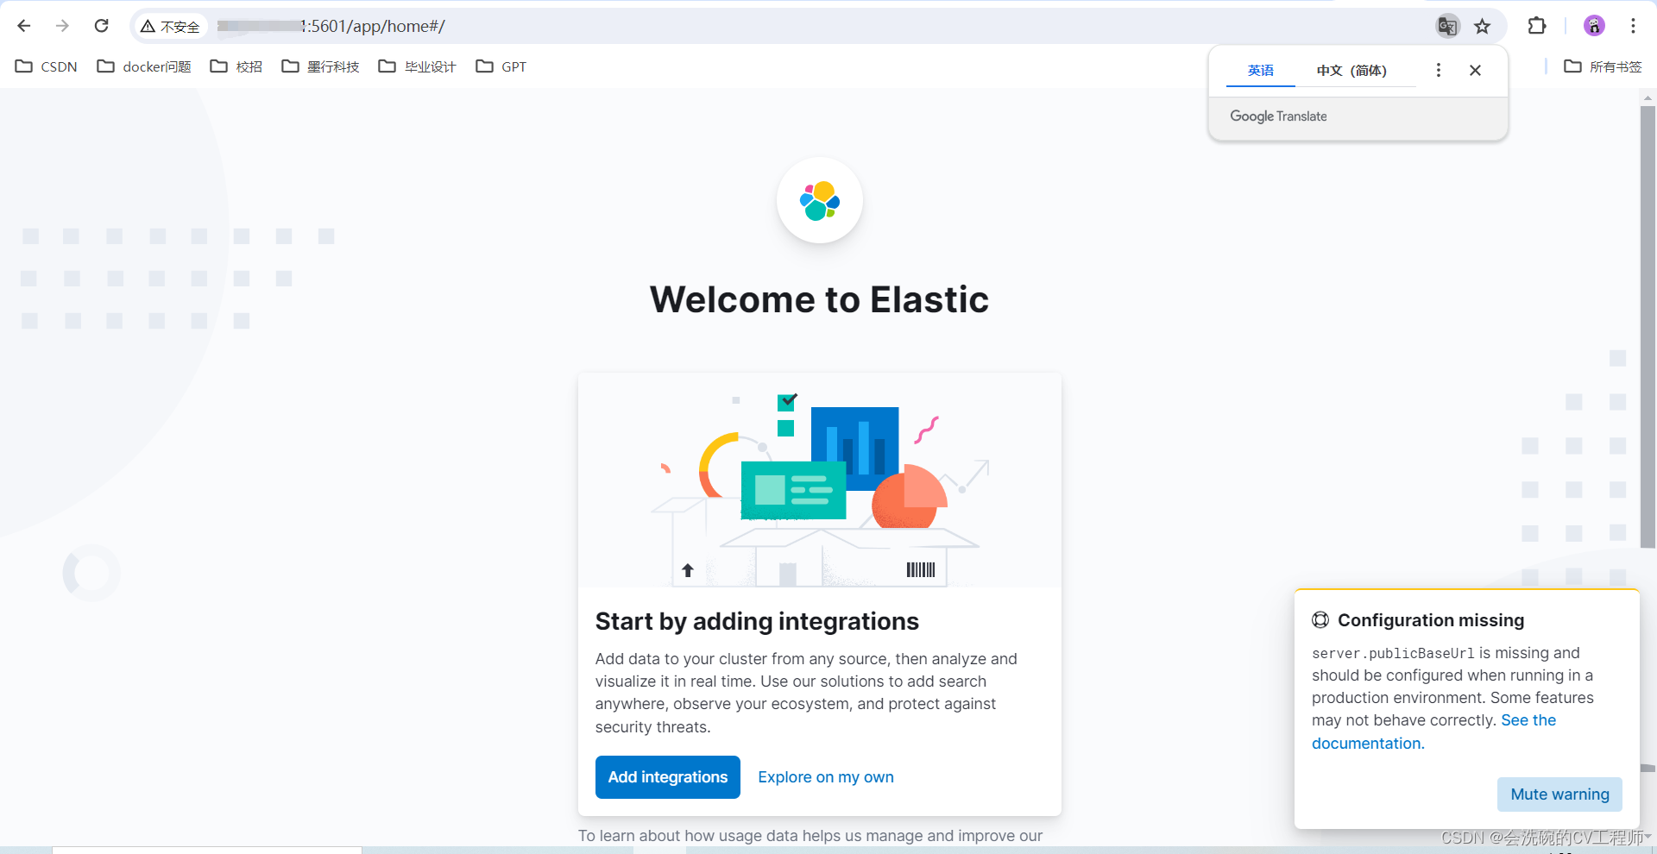The height and width of the screenshot is (854, 1657).
Task: Click the integrations illustration image
Action: point(820,480)
